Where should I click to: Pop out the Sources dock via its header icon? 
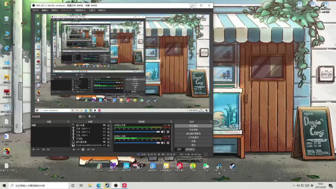click(110, 122)
